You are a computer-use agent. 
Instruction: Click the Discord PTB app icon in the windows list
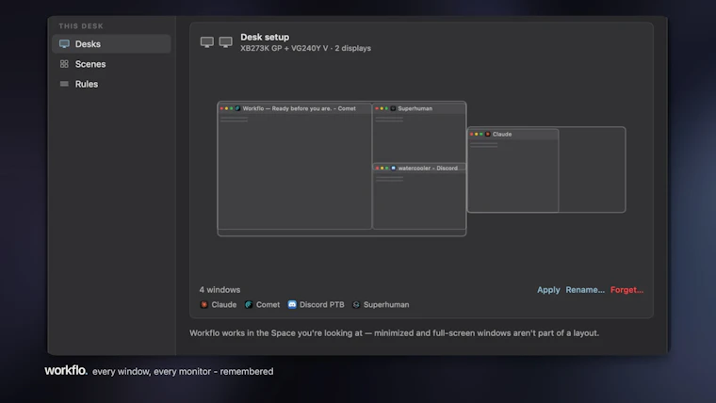pos(292,304)
